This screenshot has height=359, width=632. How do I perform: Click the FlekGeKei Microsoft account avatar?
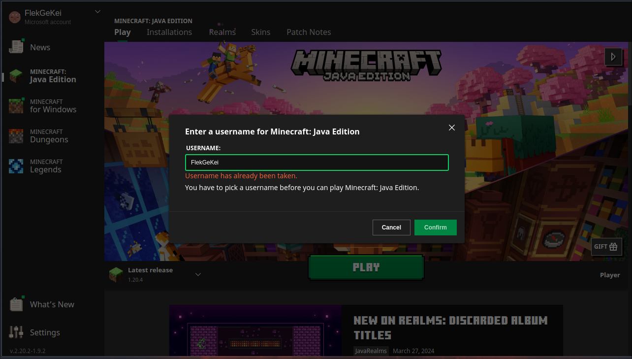click(x=14, y=17)
